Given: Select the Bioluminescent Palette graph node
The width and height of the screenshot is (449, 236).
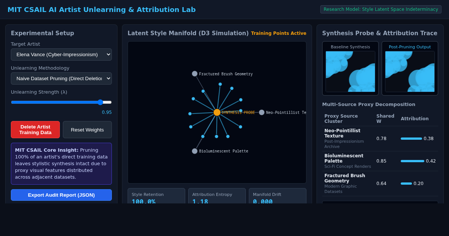Looking at the screenshot, I should pos(195,151).
